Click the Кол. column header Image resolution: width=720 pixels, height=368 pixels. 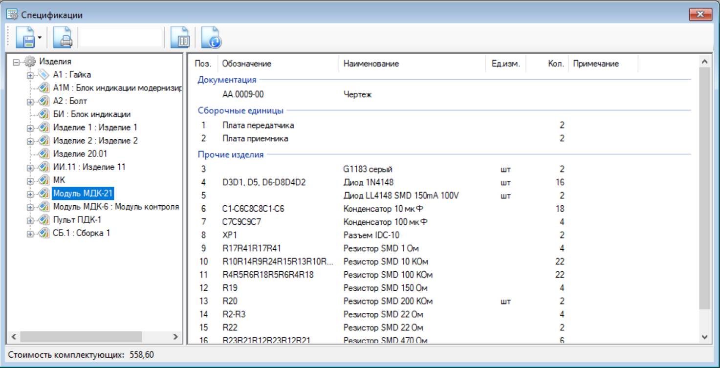(x=547, y=64)
